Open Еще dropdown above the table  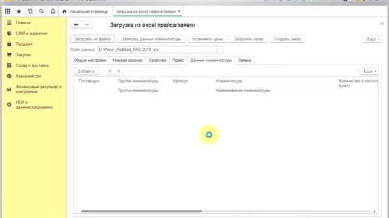(369, 71)
